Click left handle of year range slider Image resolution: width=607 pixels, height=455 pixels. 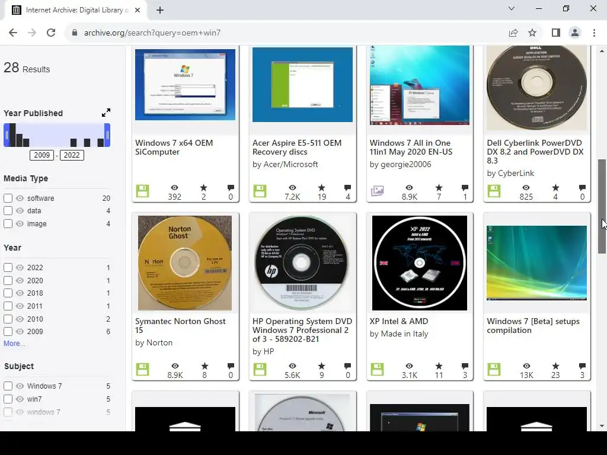[6, 135]
